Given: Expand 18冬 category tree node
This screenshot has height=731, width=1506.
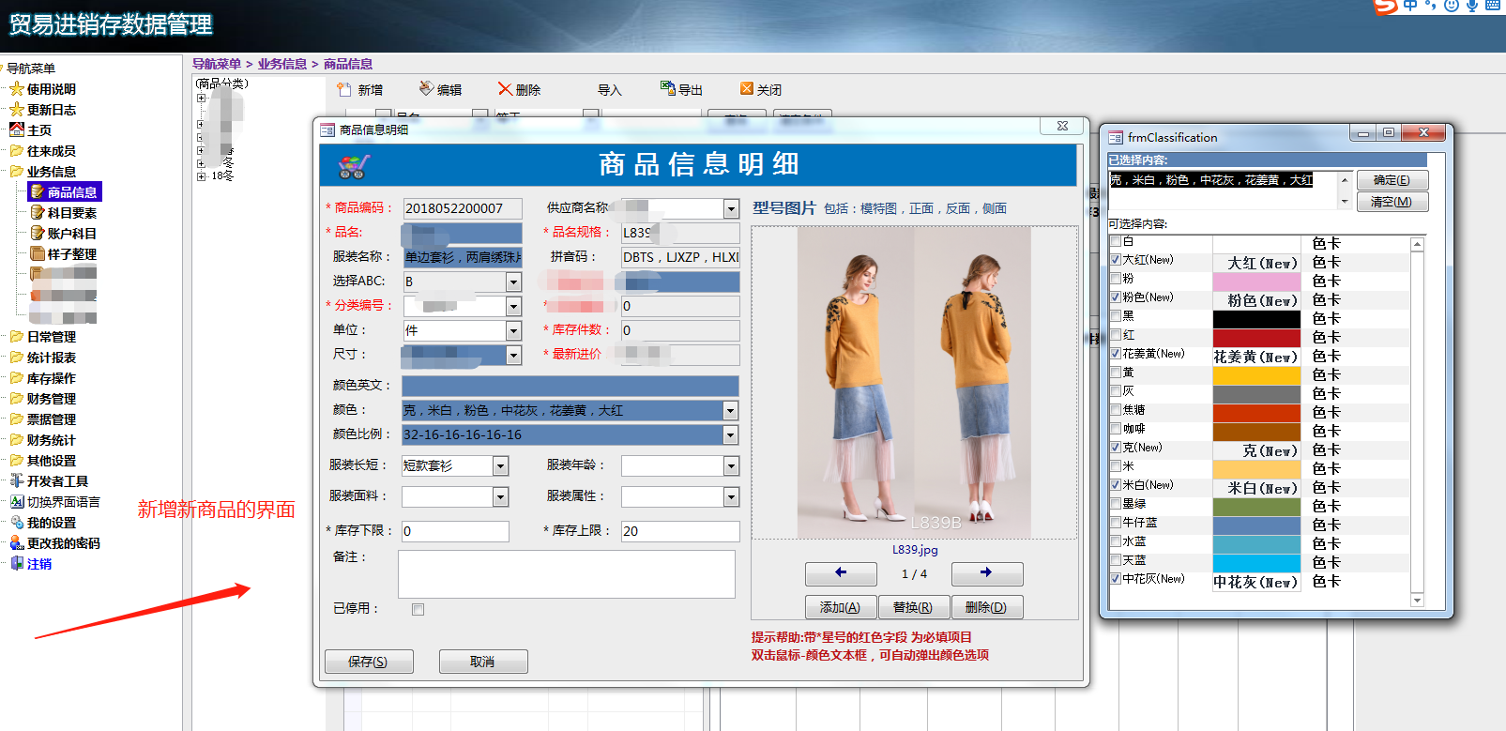Looking at the screenshot, I should 201,175.
